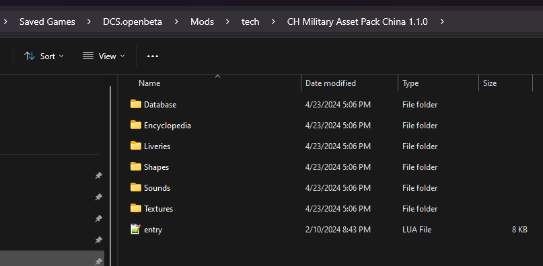Click the Database row's date modified

(338, 105)
